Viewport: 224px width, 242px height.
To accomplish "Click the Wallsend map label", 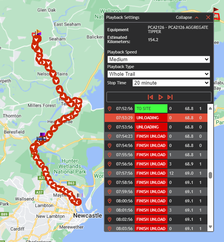I will click(x=24, y=199).
